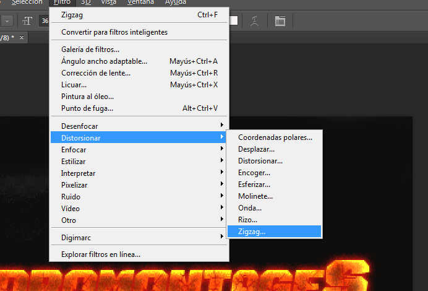Open the tool preset dropdown arrow

[7, 21]
